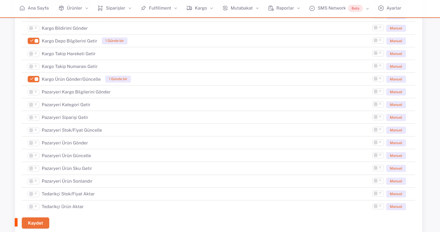
Task: Click the Fulfillment pin icon
Action: pyautogui.click(x=143, y=8)
